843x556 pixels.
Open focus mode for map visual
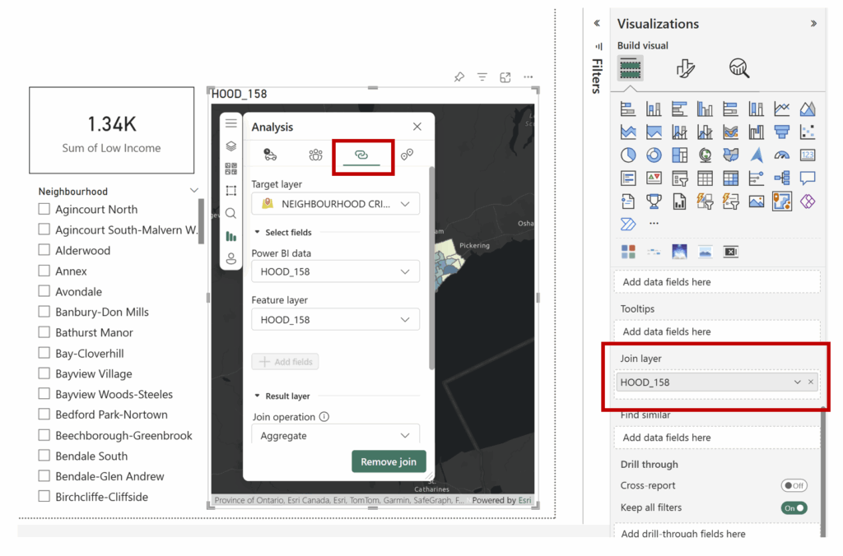tap(505, 77)
